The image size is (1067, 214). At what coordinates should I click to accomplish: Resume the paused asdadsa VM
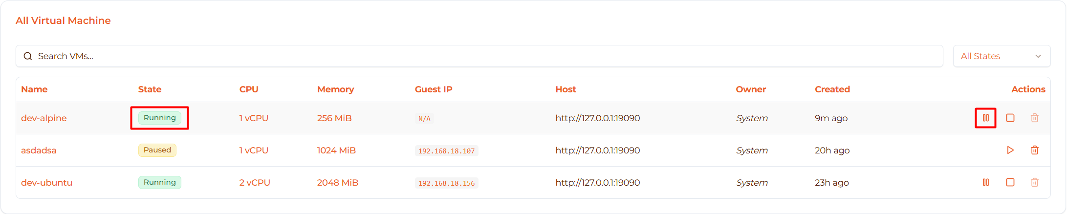(1010, 150)
